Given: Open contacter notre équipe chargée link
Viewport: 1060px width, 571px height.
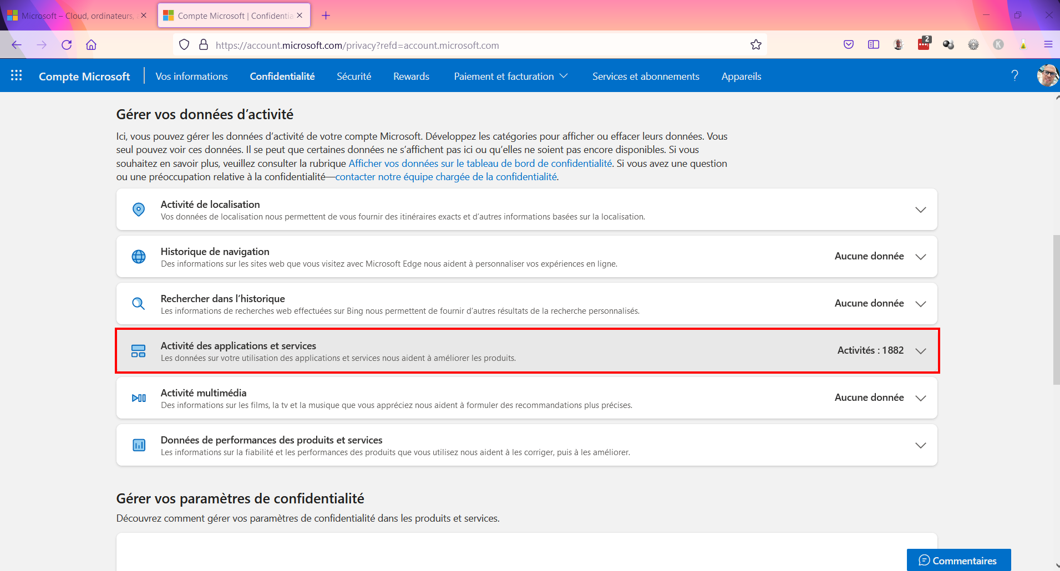Looking at the screenshot, I should click(x=446, y=177).
